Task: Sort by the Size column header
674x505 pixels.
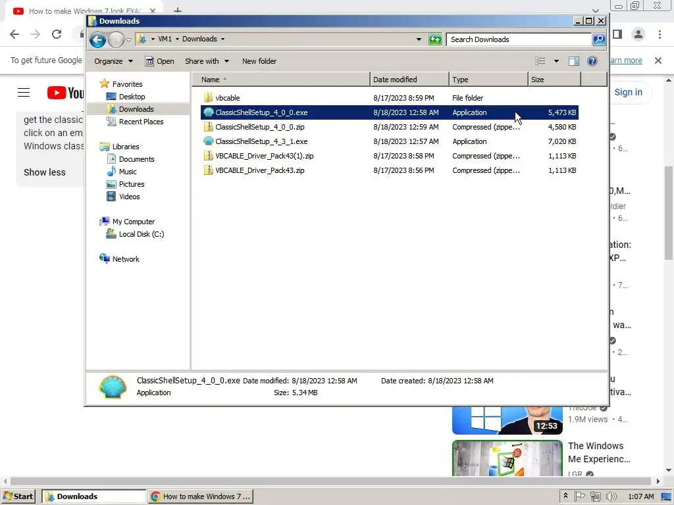Action: click(554, 80)
